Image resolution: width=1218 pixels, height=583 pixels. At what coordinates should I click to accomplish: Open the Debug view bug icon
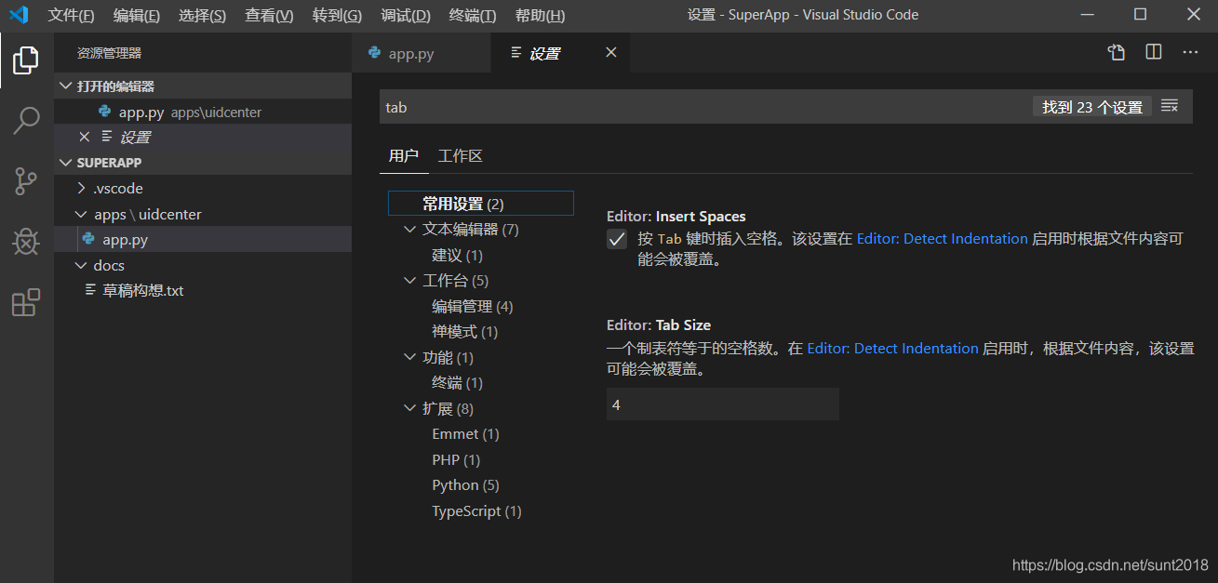[26, 242]
